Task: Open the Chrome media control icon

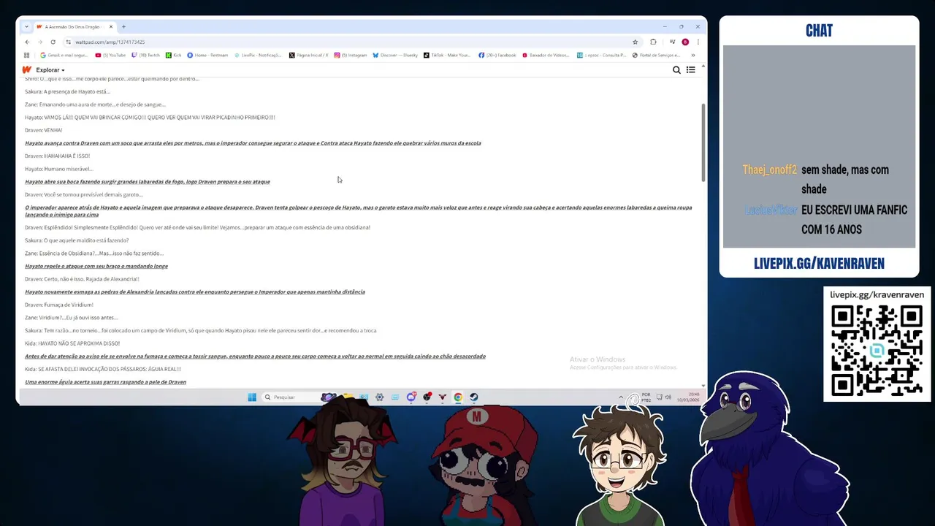Action: tap(672, 42)
